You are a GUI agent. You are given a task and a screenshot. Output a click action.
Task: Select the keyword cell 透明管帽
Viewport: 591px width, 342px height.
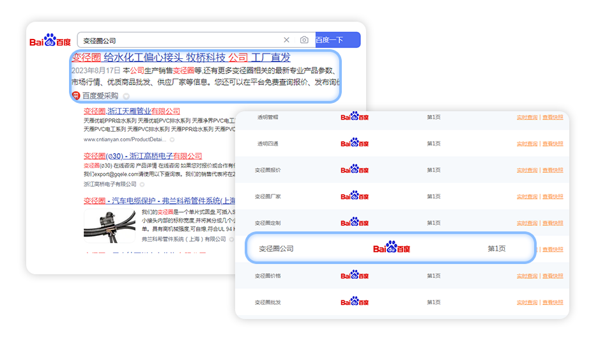tap(268, 117)
